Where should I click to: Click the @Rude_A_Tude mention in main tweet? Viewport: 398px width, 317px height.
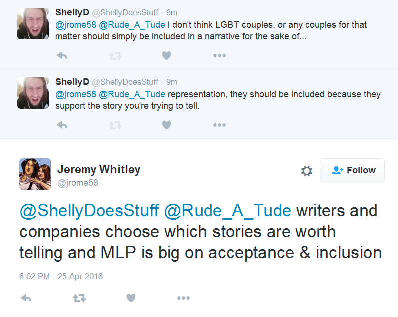pos(227,211)
